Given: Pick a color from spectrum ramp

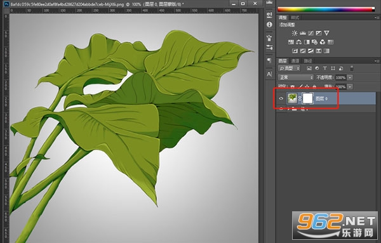Looking at the screenshot, I should (x=326, y=10).
